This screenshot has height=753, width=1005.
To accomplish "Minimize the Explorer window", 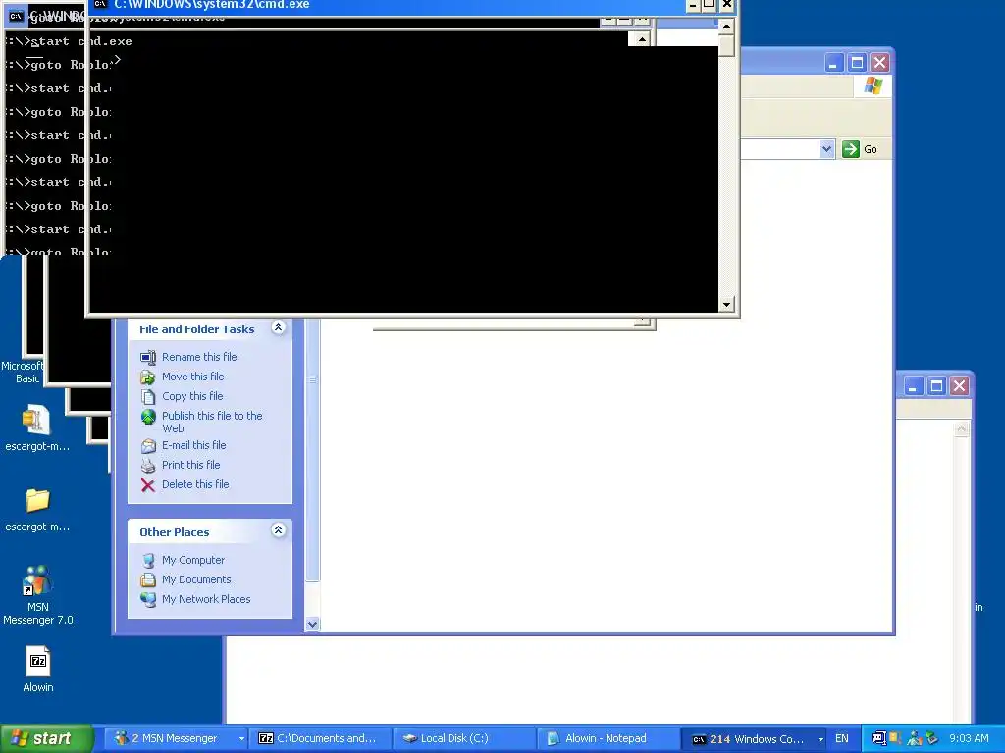I will tap(833, 63).
